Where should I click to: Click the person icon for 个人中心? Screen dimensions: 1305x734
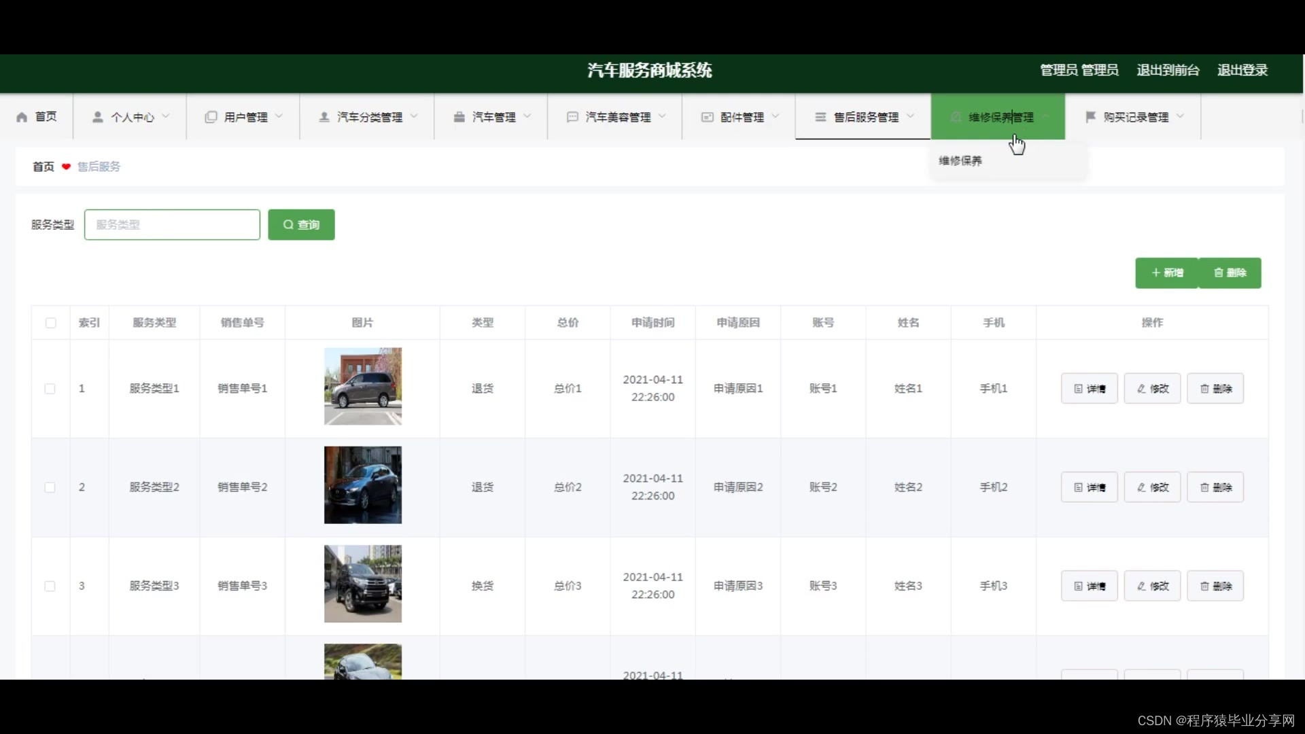(97, 116)
